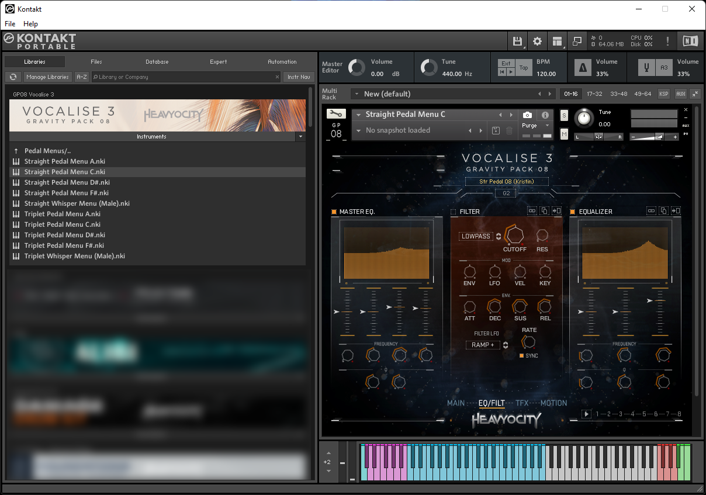Switch to the Database tab
Image resolution: width=706 pixels, height=495 pixels.
coord(157,61)
